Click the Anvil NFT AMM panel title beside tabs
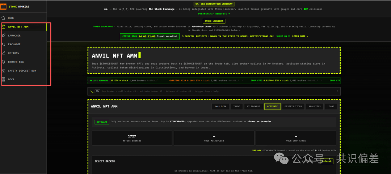This screenshot has height=174, width=391. tap(104, 106)
